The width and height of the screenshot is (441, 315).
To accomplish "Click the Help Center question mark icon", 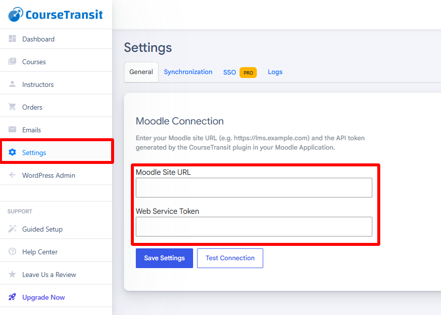I will point(12,251).
